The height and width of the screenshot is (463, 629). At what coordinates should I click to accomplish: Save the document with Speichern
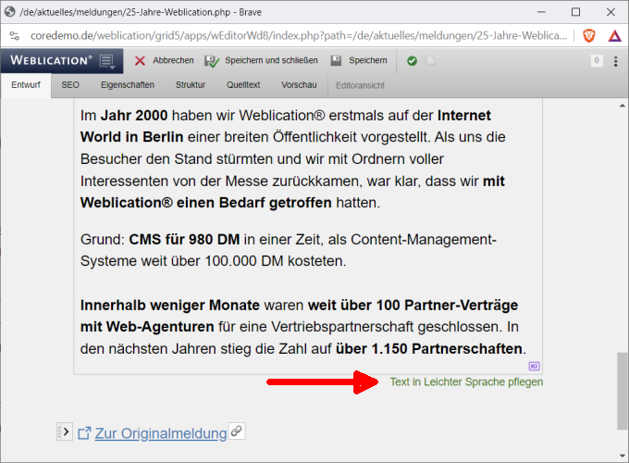[x=359, y=60]
